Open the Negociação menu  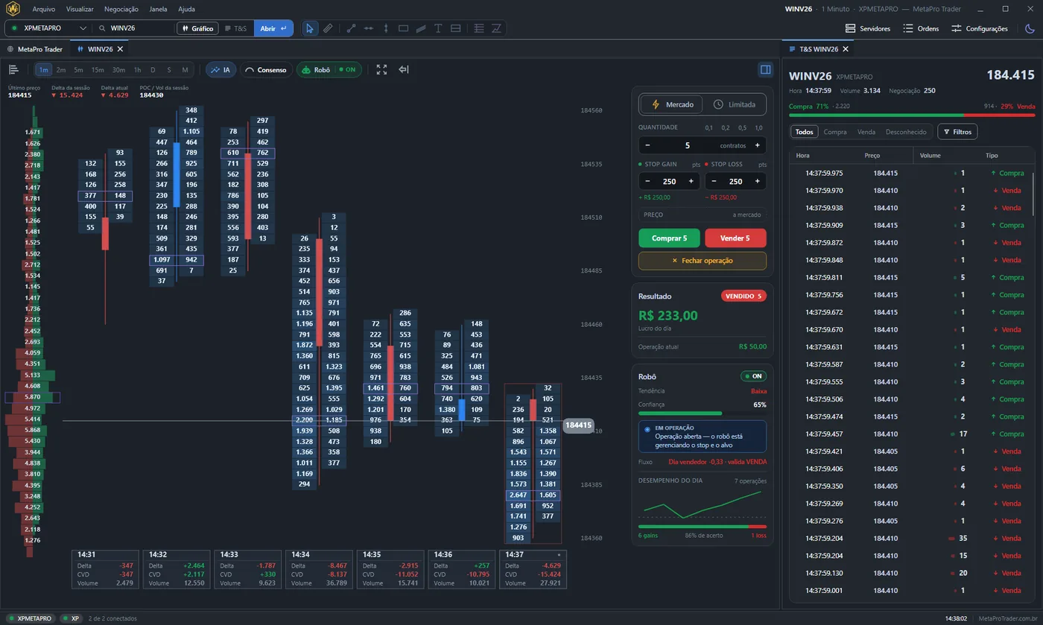(x=121, y=9)
